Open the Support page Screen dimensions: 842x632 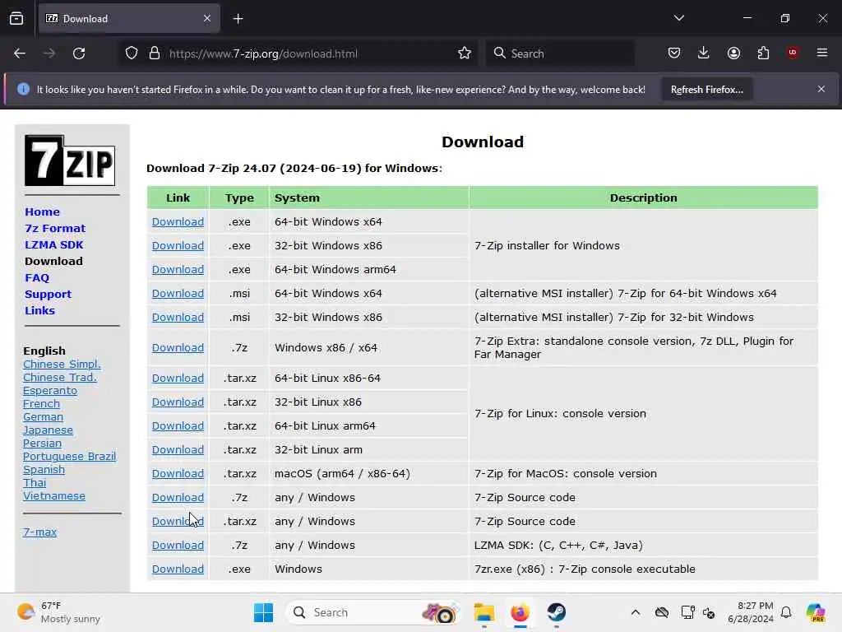48,295
